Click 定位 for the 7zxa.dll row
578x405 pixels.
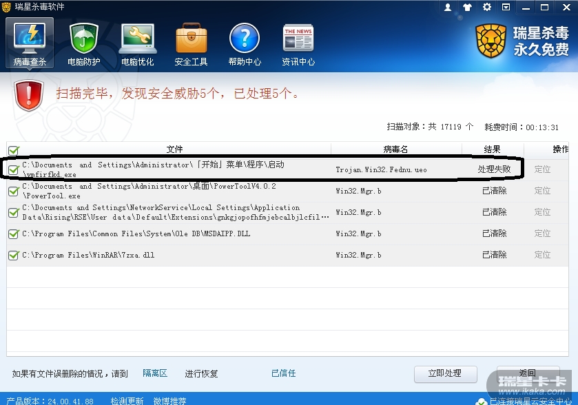[542, 255]
